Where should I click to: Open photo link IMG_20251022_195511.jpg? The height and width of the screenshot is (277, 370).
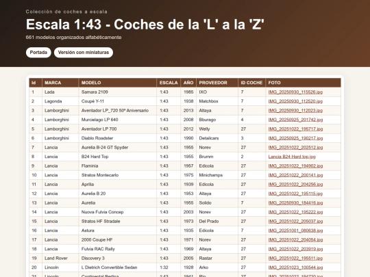tap(295, 258)
